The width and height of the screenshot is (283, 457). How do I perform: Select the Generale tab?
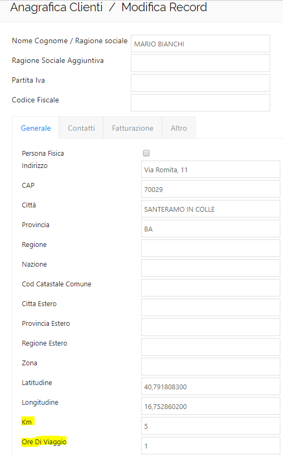(x=36, y=127)
